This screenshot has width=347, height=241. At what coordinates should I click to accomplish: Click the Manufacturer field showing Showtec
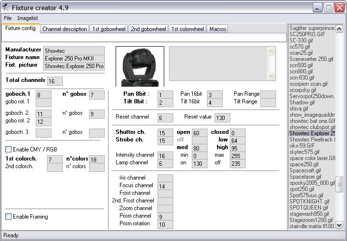click(74, 51)
